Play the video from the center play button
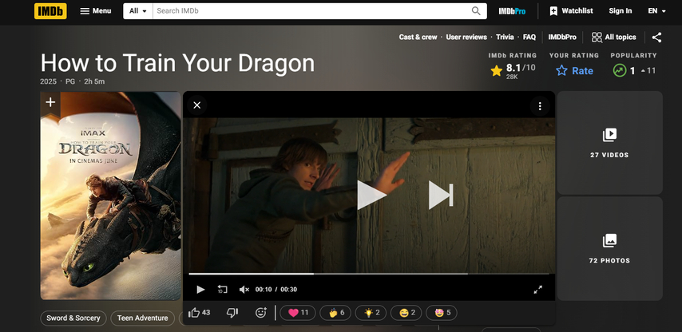This screenshot has height=332, width=682. pos(371,195)
